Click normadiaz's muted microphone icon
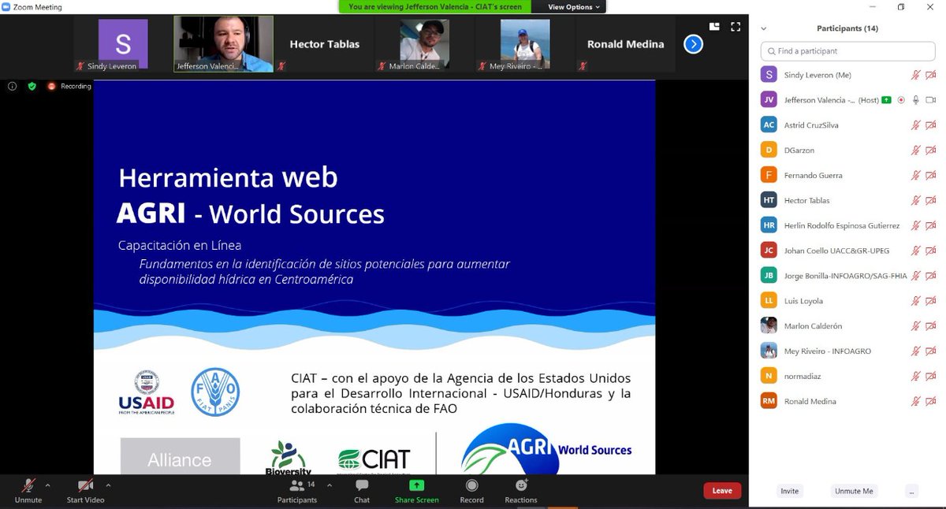946x509 pixels. tap(916, 376)
